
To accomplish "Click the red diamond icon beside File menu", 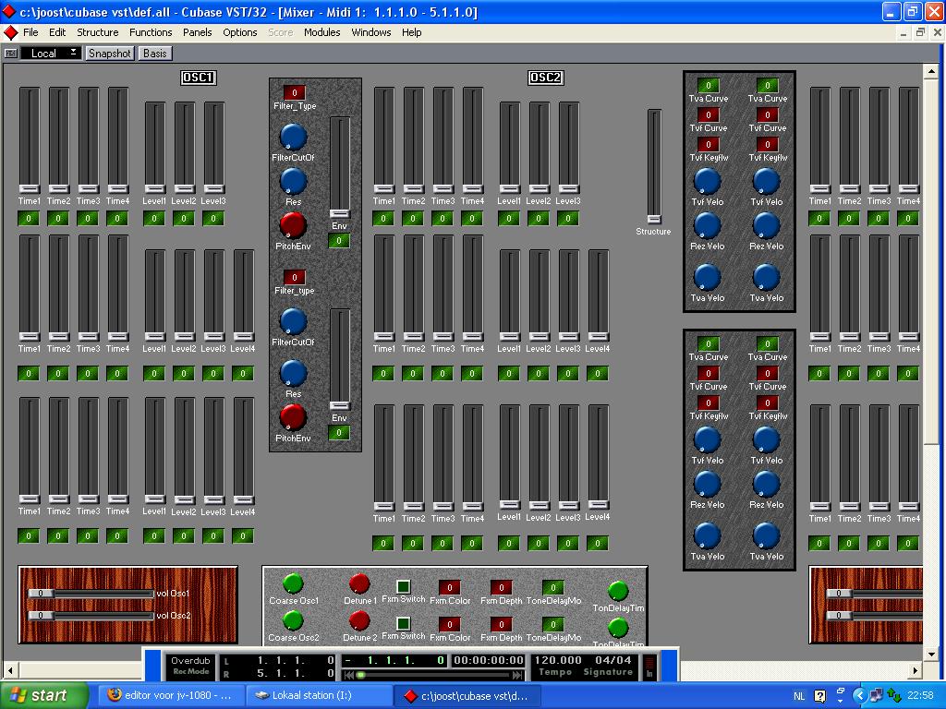I will tap(10, 32).
